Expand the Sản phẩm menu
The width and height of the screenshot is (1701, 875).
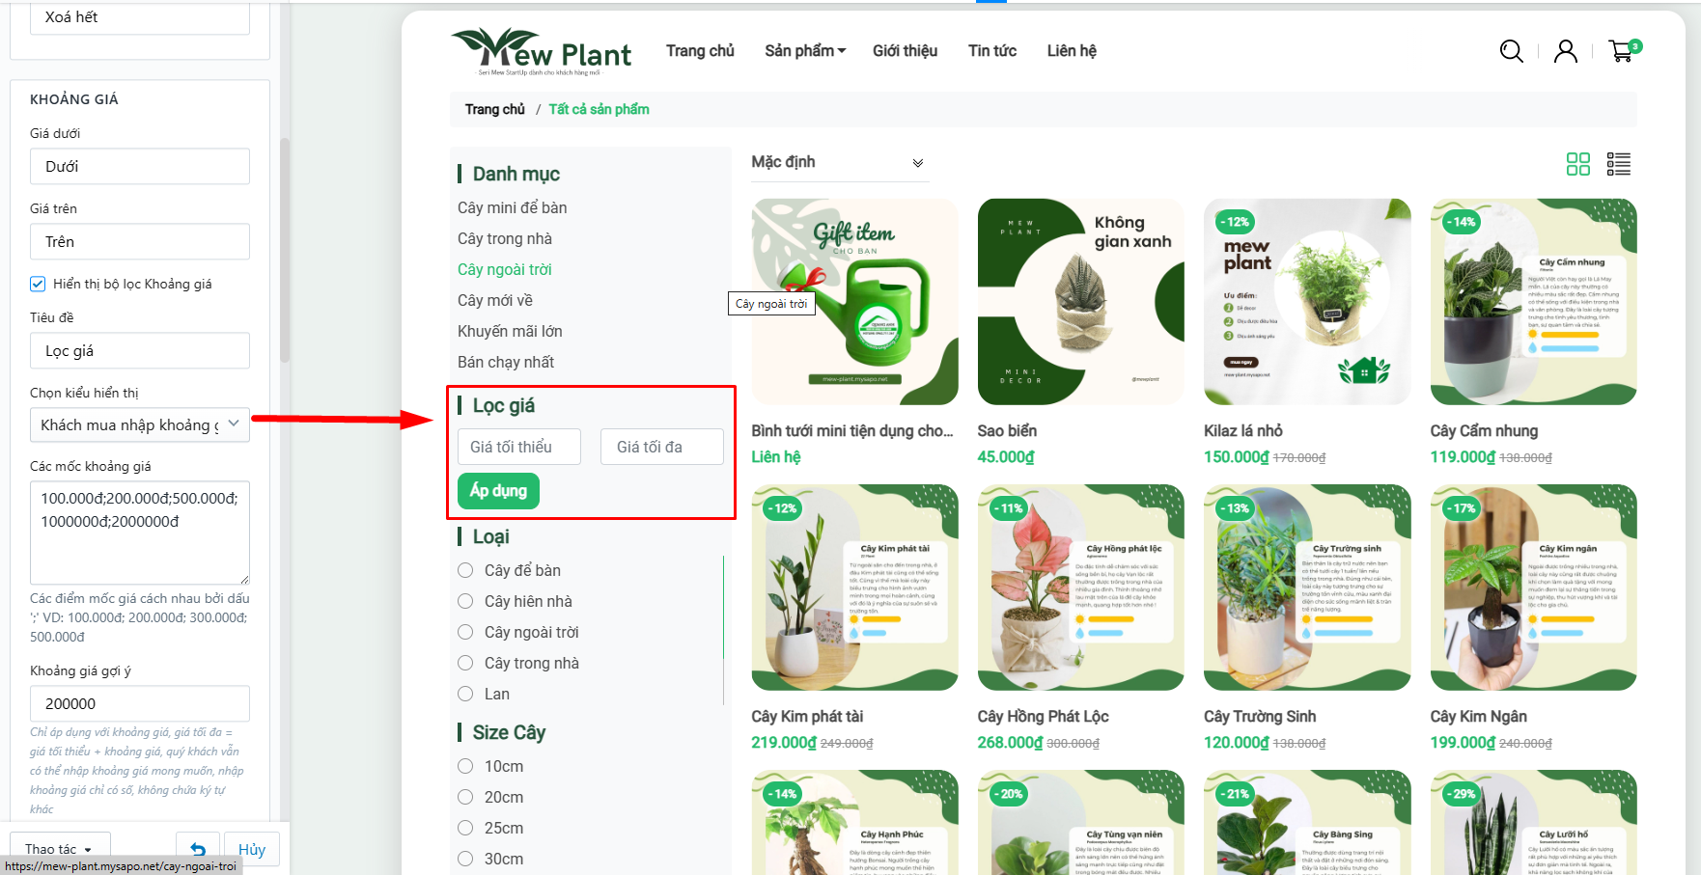coord(805,50)
